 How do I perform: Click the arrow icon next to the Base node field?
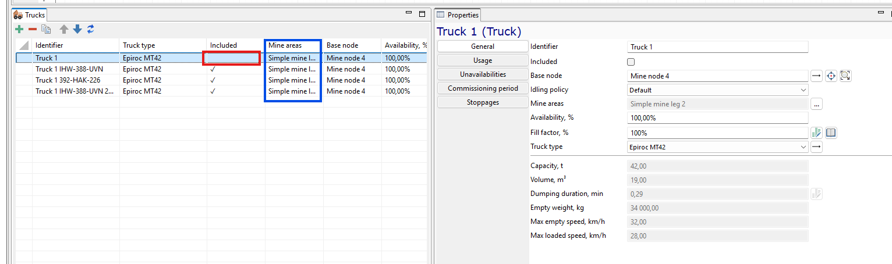point(816,76)
